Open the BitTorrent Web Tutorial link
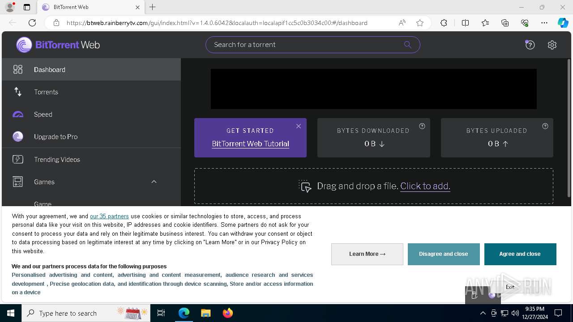573x322 pixels. click(250, 144)
